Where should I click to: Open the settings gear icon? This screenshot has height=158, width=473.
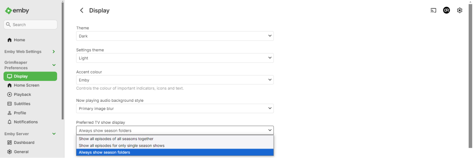click(x=460, y=11)
